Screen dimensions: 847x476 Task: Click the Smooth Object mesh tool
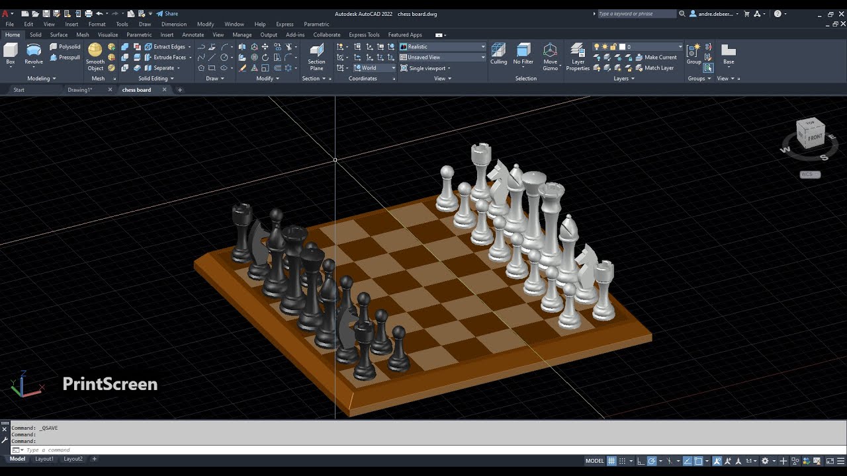coord(95,57)
